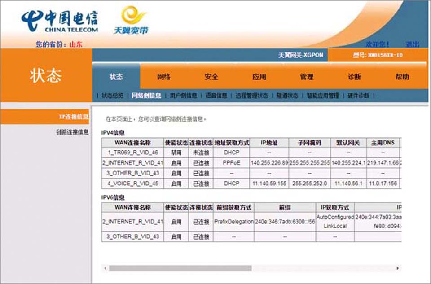Click the left arrow of horizontal scrollbar

pos(105,268)
